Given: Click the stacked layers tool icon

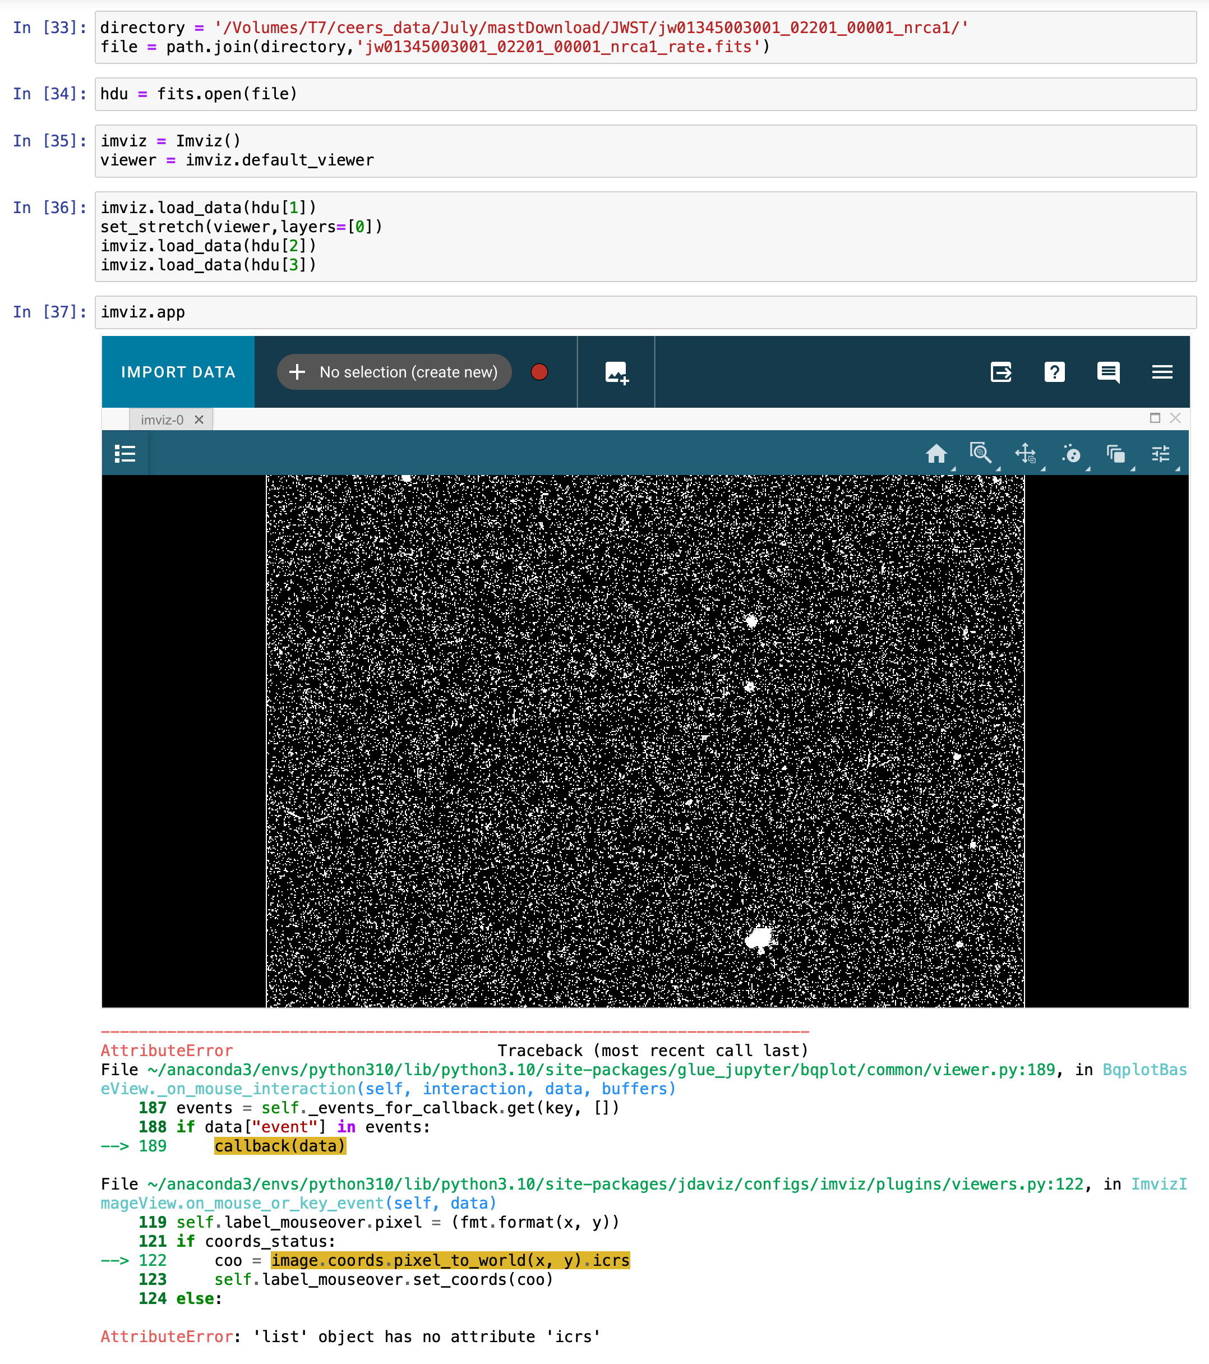Looking at the screenshot, I should point(1115,454).
